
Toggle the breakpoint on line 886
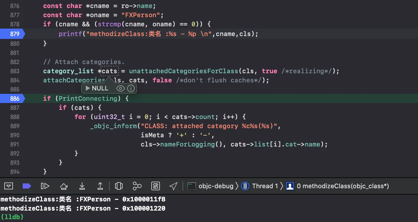12,99
